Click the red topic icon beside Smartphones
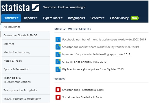The height and width of the screenshot is (104, 149). pos(58,90)
